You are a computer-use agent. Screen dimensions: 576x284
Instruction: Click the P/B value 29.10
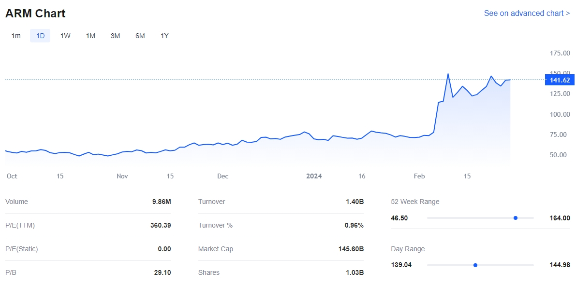(x=162, y=272)
